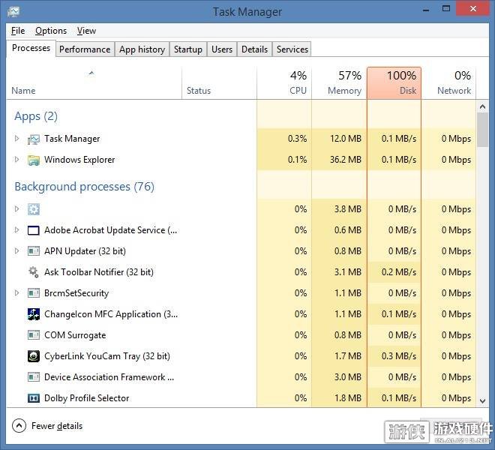Open the File menu
The width and height of the screenshot is (495, 450).
[18, 31]
